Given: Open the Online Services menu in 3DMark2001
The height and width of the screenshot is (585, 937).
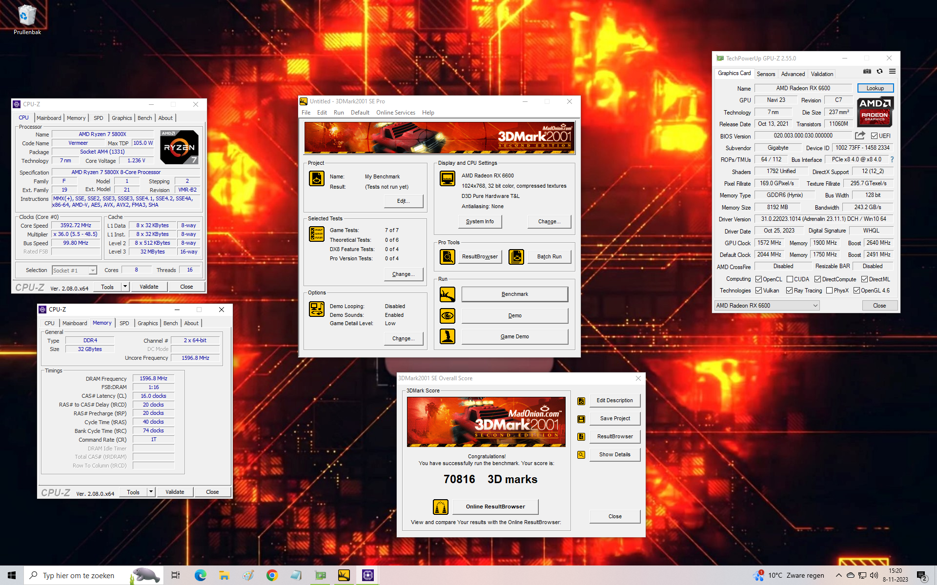Looking at the screenshot, I should 395,113.
